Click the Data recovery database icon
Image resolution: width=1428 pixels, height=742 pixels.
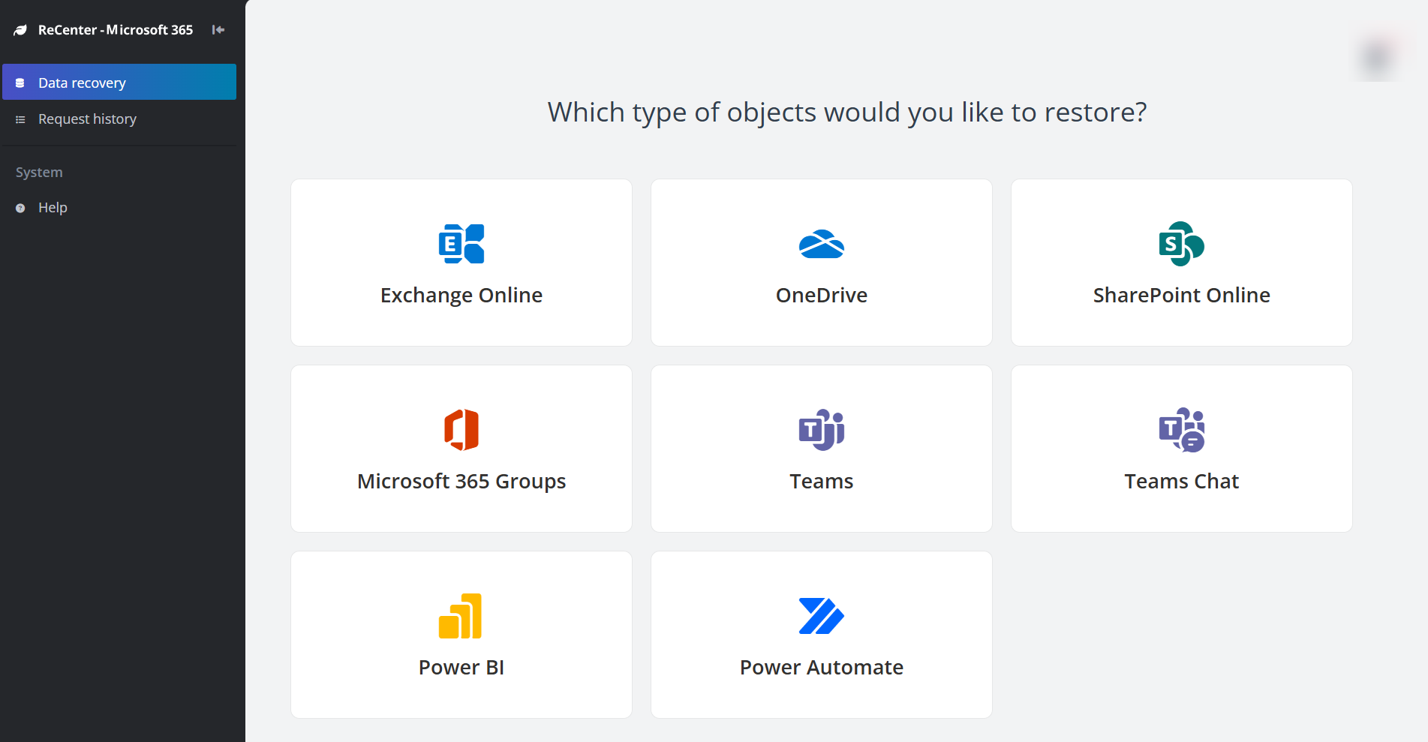(x=19, y=82)
